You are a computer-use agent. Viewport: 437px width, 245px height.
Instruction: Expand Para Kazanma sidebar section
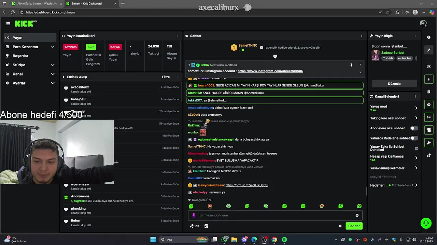click(53, 47)
